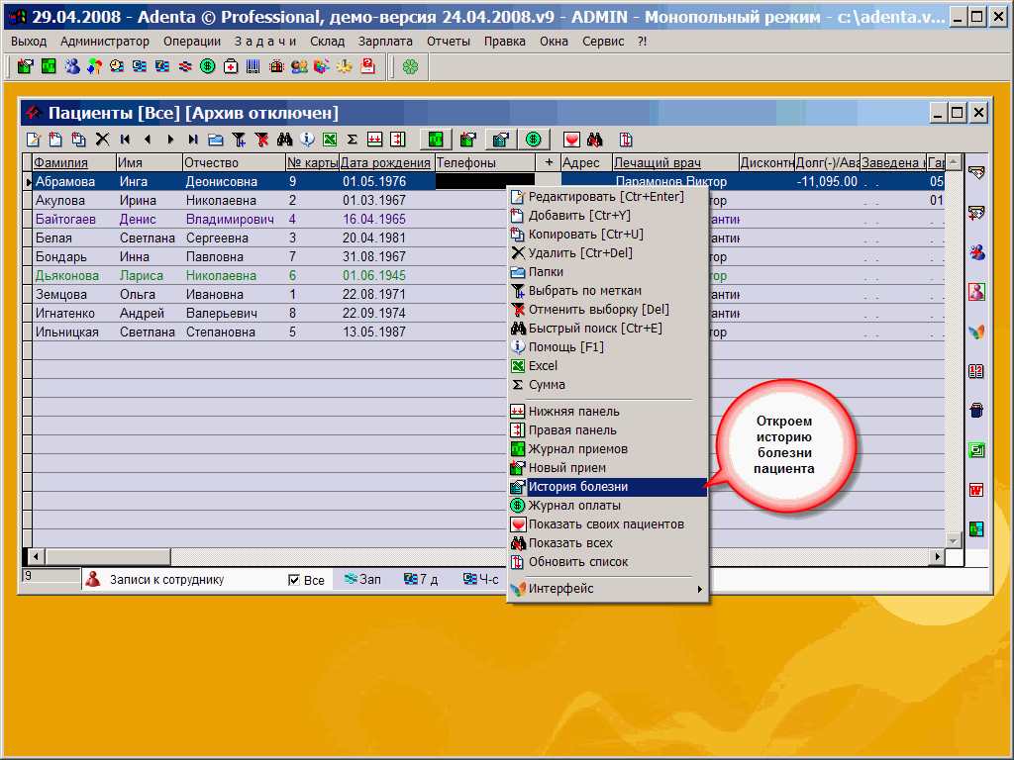Click 'Записи к сотруднику' in the status bar
The width and height of the screenshot is (1014, 760).
pyautogui.click(x=166, y=580)
